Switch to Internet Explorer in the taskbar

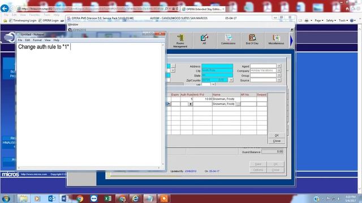[135, 198]
